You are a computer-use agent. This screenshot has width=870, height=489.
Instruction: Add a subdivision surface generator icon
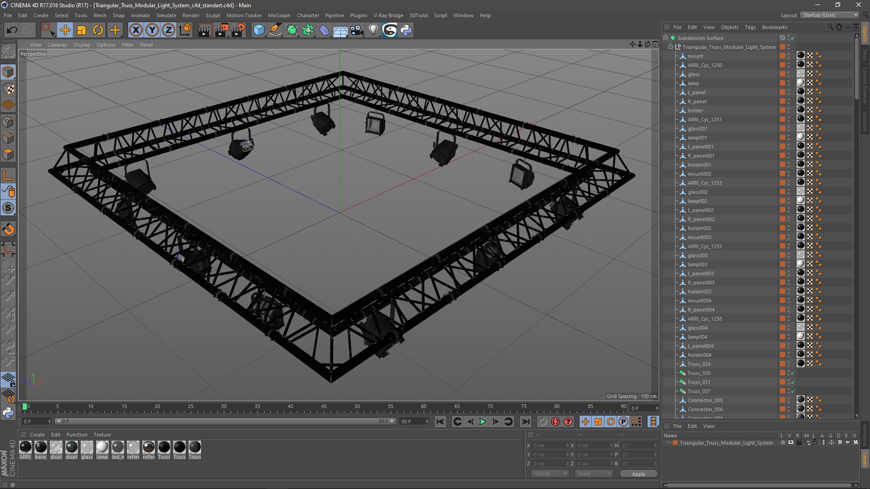point(292,30)
